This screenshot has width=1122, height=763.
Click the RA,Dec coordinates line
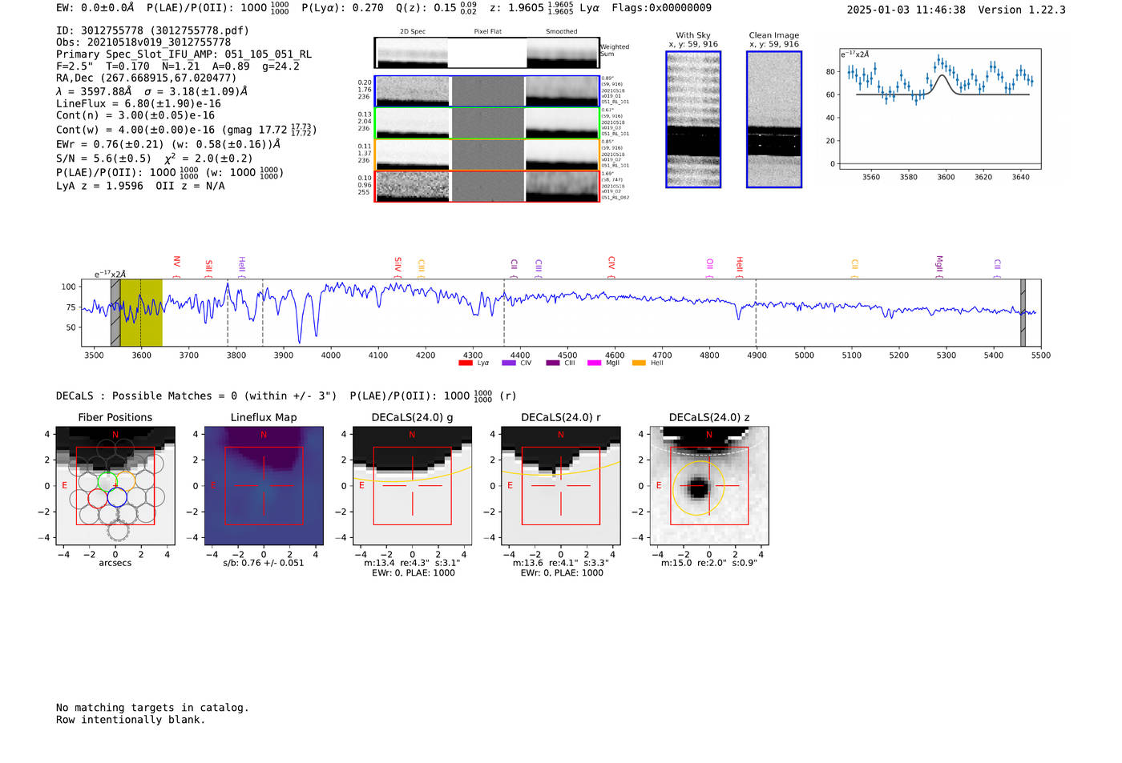coord(147,78)
